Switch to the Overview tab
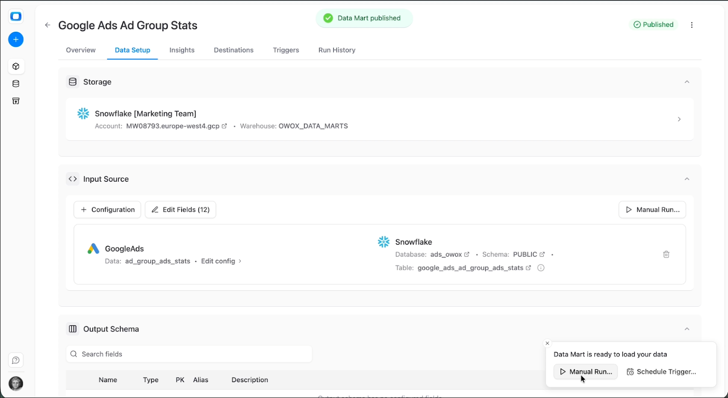Viewport: 728px width, 398px height. (81, 50)
